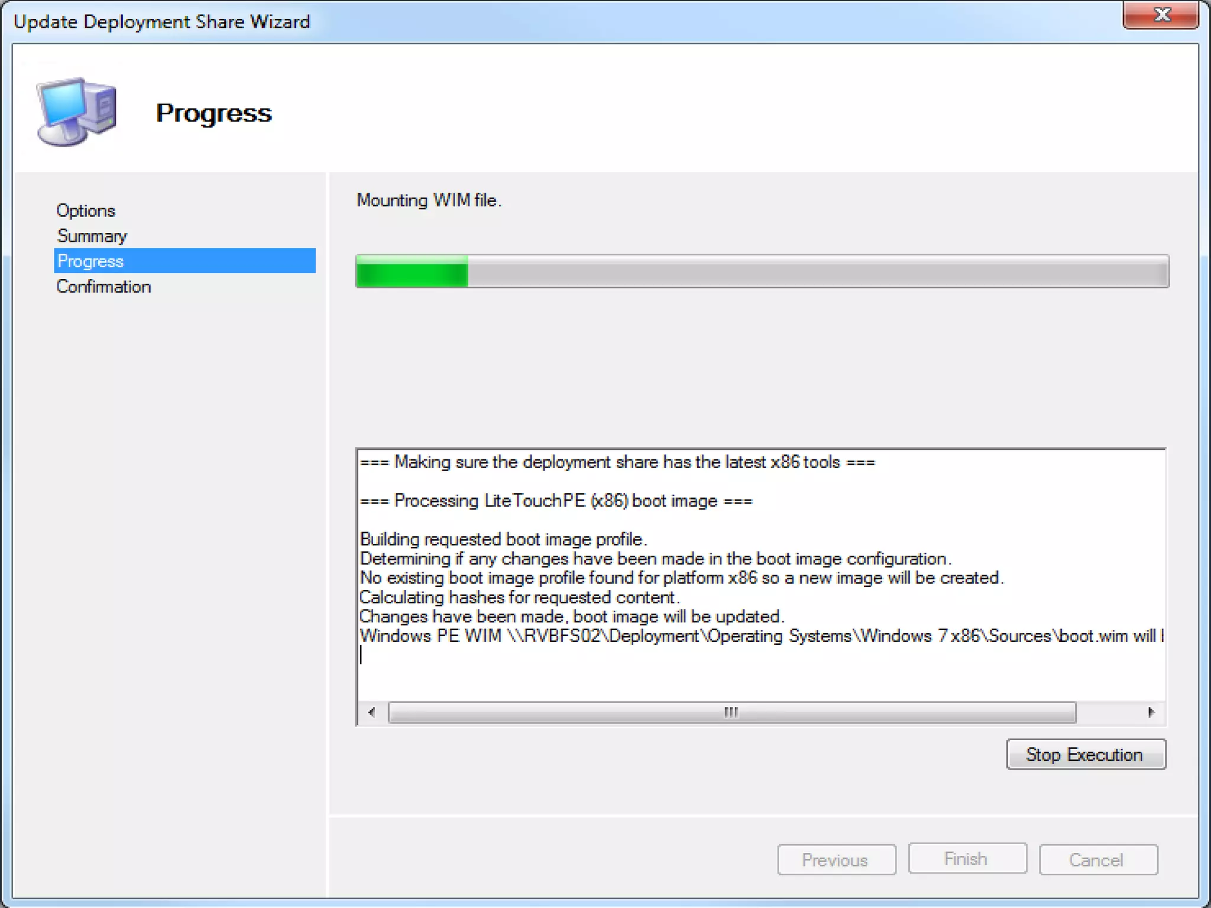
Task: Click the Finish button
Action: coord(967,858)
